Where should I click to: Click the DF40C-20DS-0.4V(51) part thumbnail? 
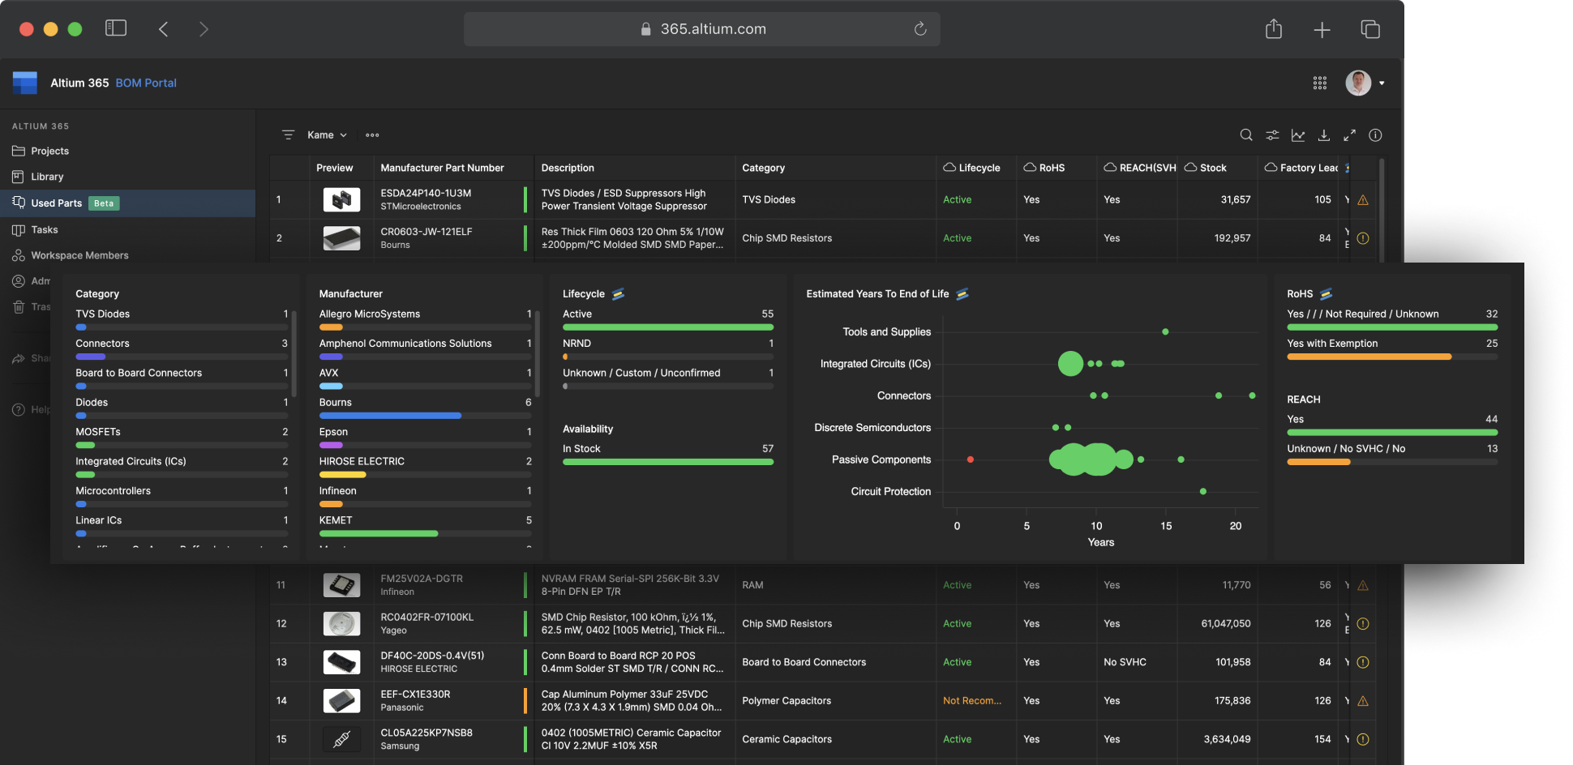click(x=341, y=662)
